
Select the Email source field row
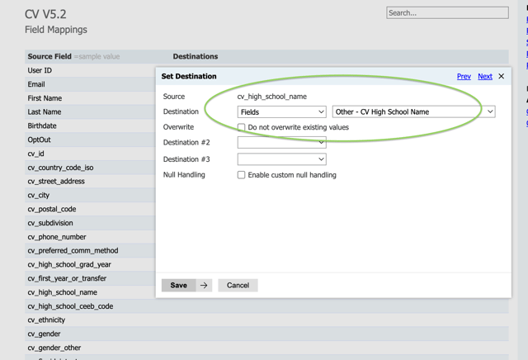pos(36,84)
